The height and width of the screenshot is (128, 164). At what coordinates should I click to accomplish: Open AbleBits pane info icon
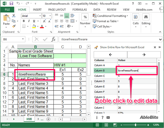[x=97, y=118]
